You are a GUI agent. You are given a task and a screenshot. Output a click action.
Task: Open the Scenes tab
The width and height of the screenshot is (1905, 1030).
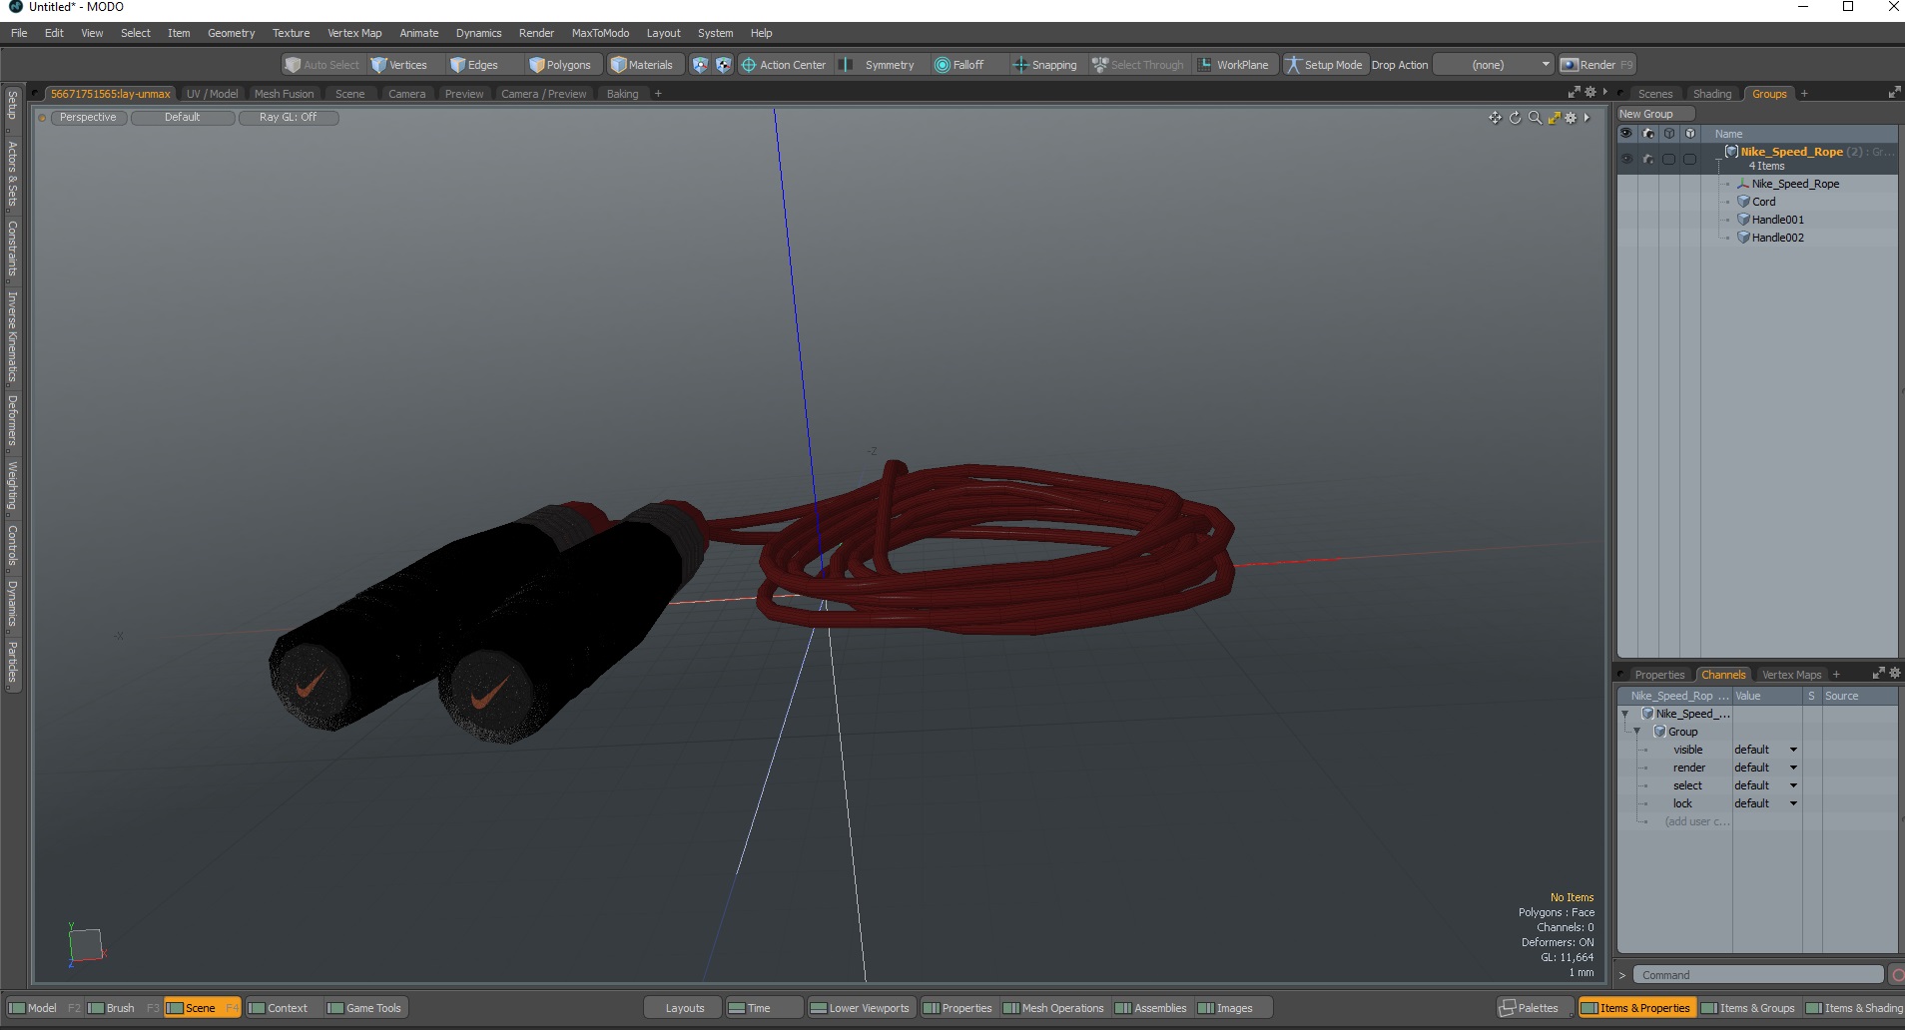[x=1654, y=94]
